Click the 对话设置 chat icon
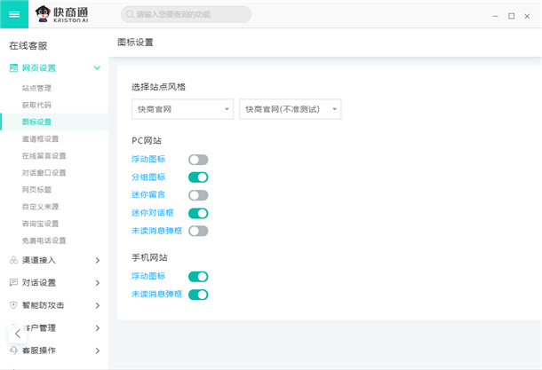This screenshot has width=542, height=370. click(13, 282)
